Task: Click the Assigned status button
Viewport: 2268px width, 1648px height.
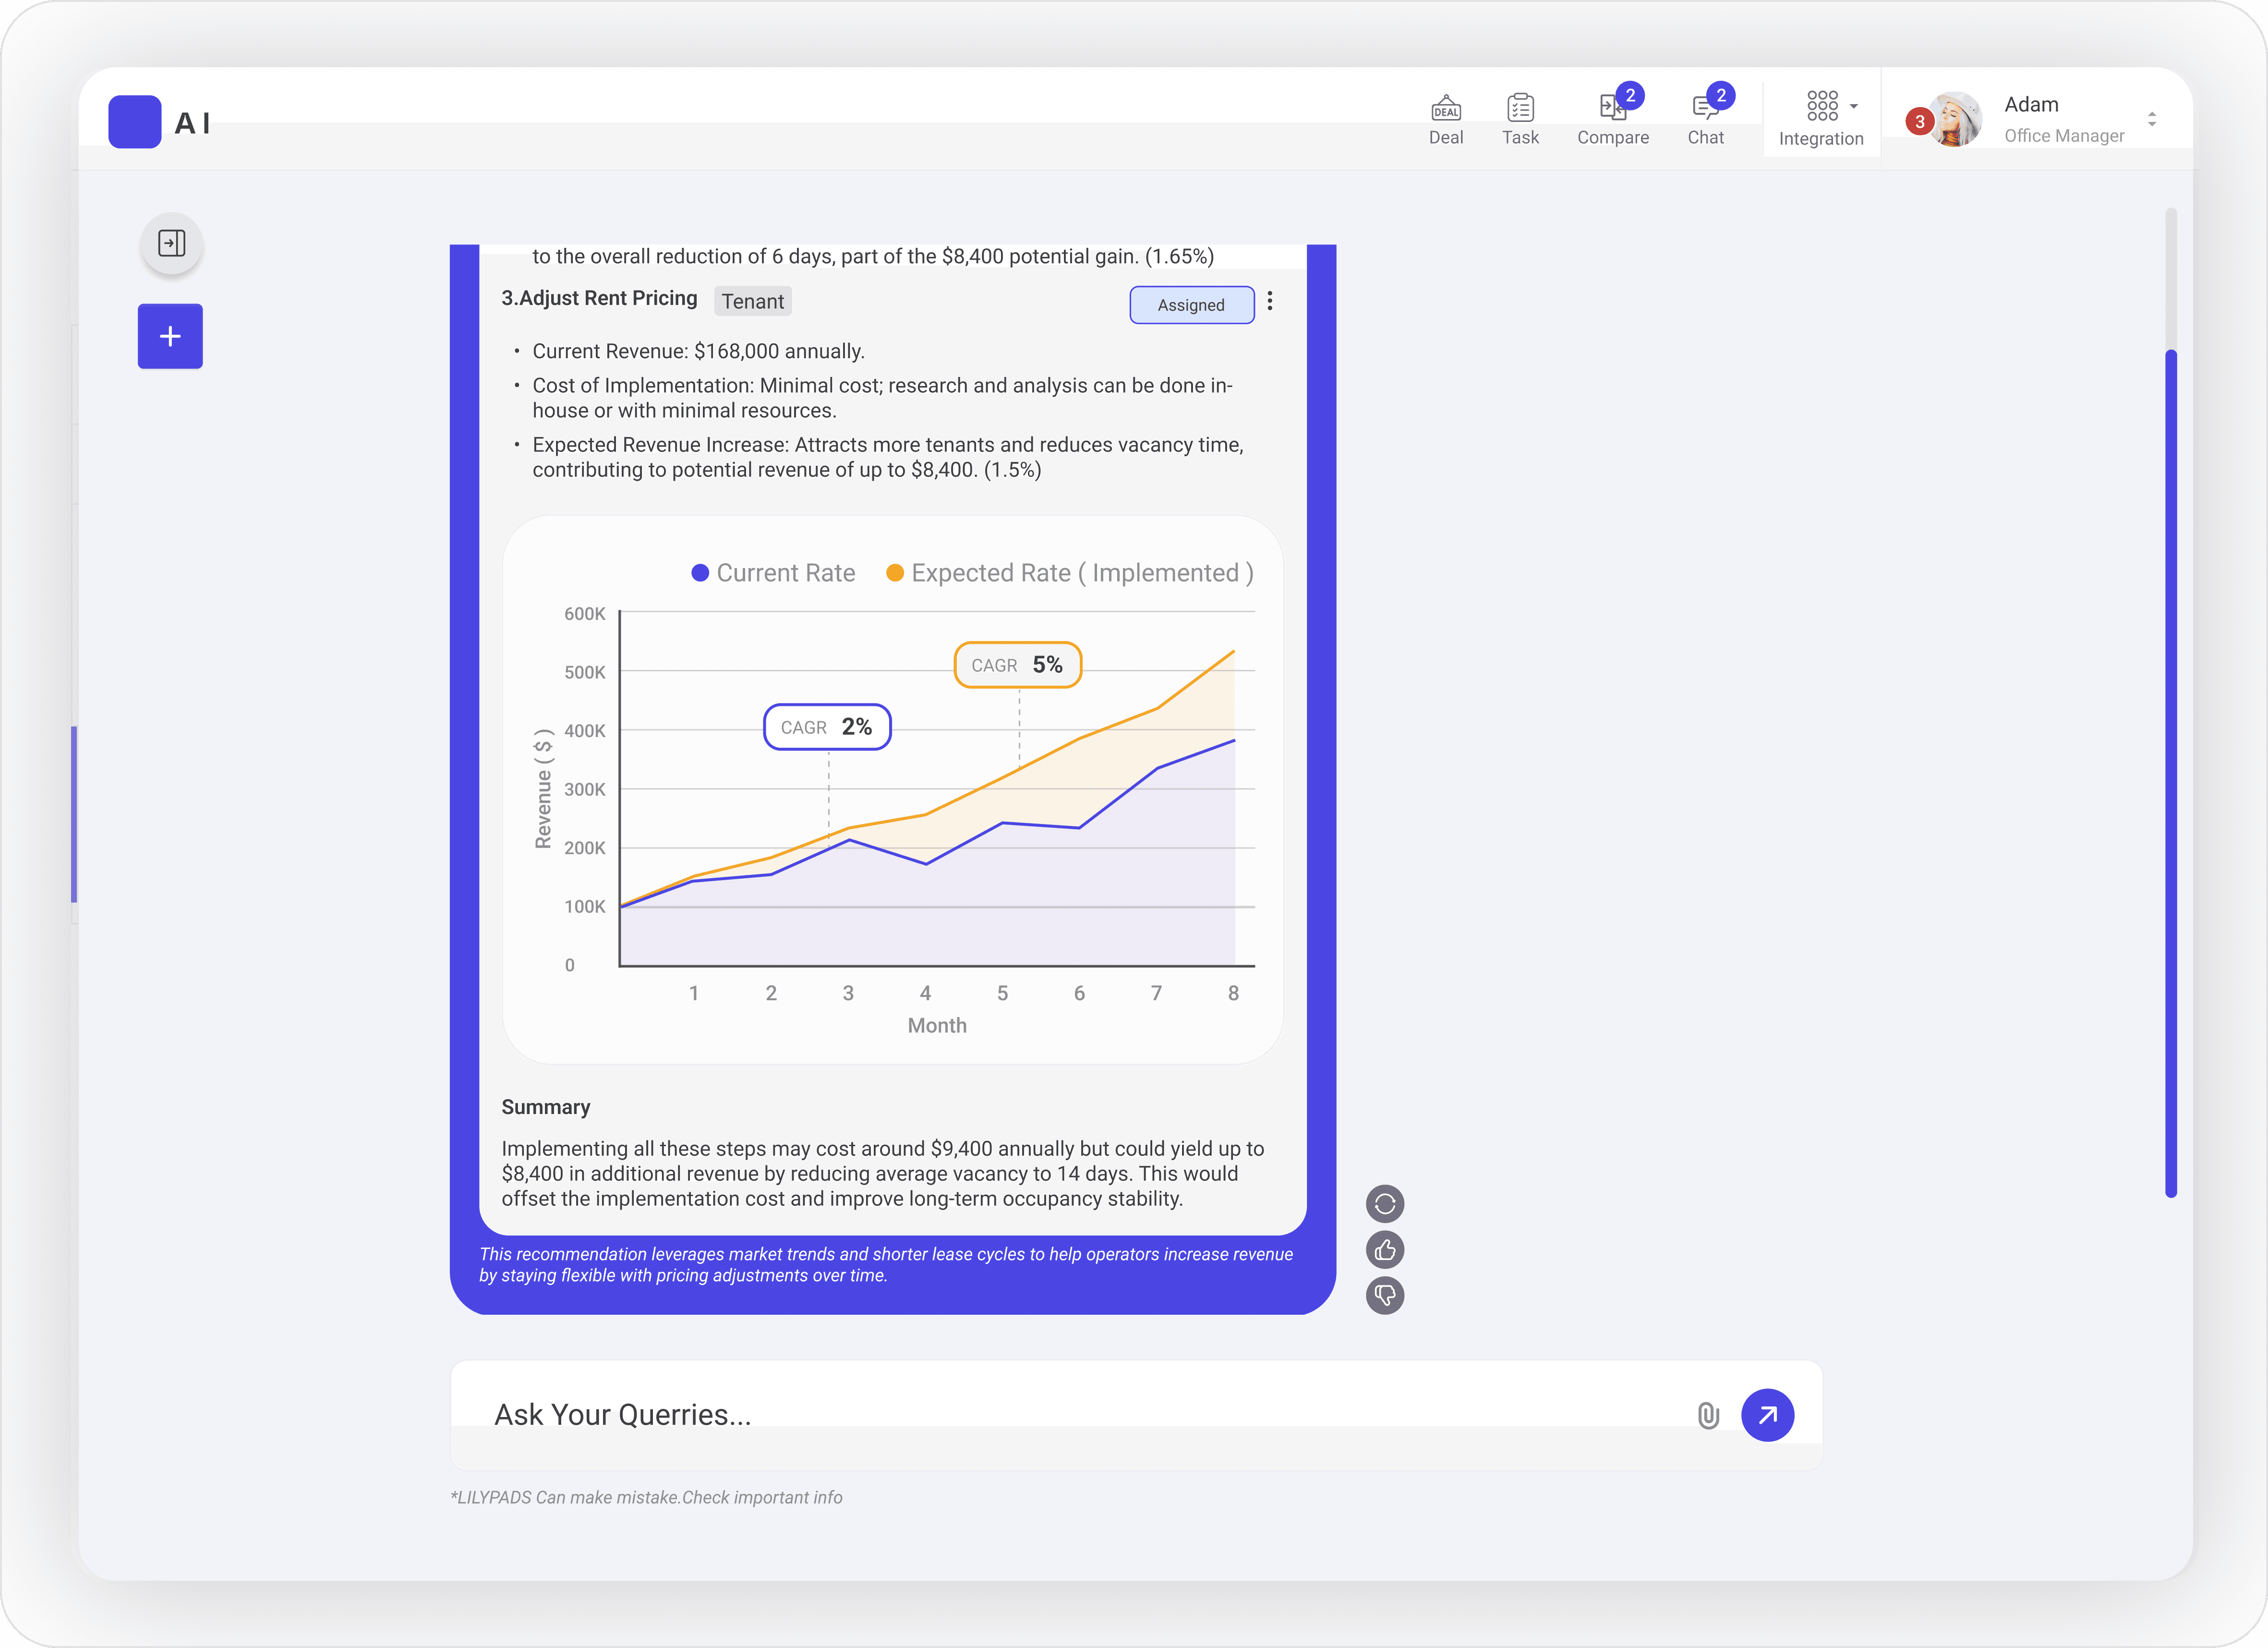Action: [1191, 305]
